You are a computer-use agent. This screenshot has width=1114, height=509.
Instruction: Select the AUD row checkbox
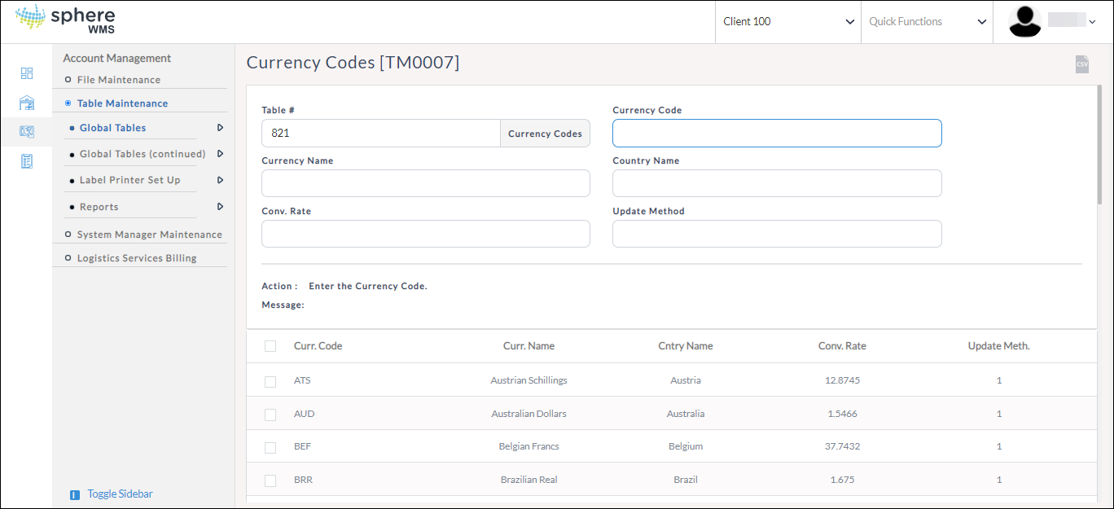(x=270, y=415)
